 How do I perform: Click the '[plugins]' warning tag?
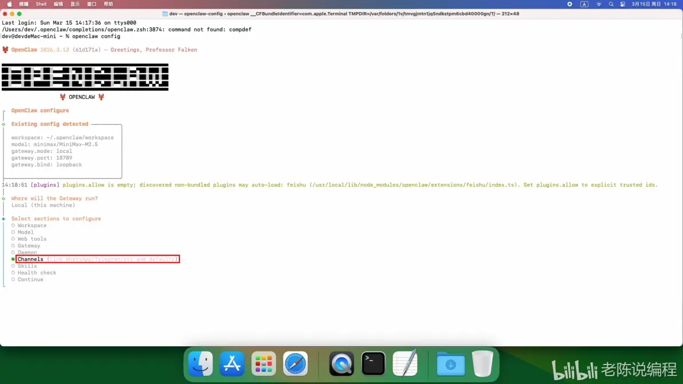click(x=45, y=185)
